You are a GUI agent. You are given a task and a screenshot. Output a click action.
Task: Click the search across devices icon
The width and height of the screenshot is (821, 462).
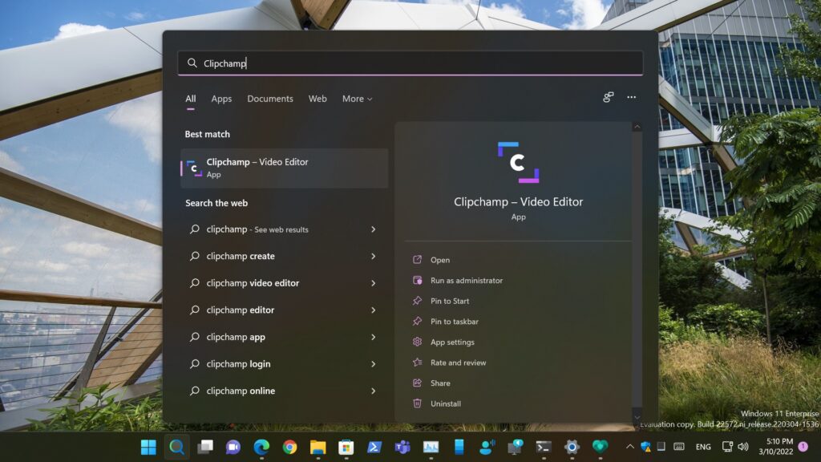(609, 98)
